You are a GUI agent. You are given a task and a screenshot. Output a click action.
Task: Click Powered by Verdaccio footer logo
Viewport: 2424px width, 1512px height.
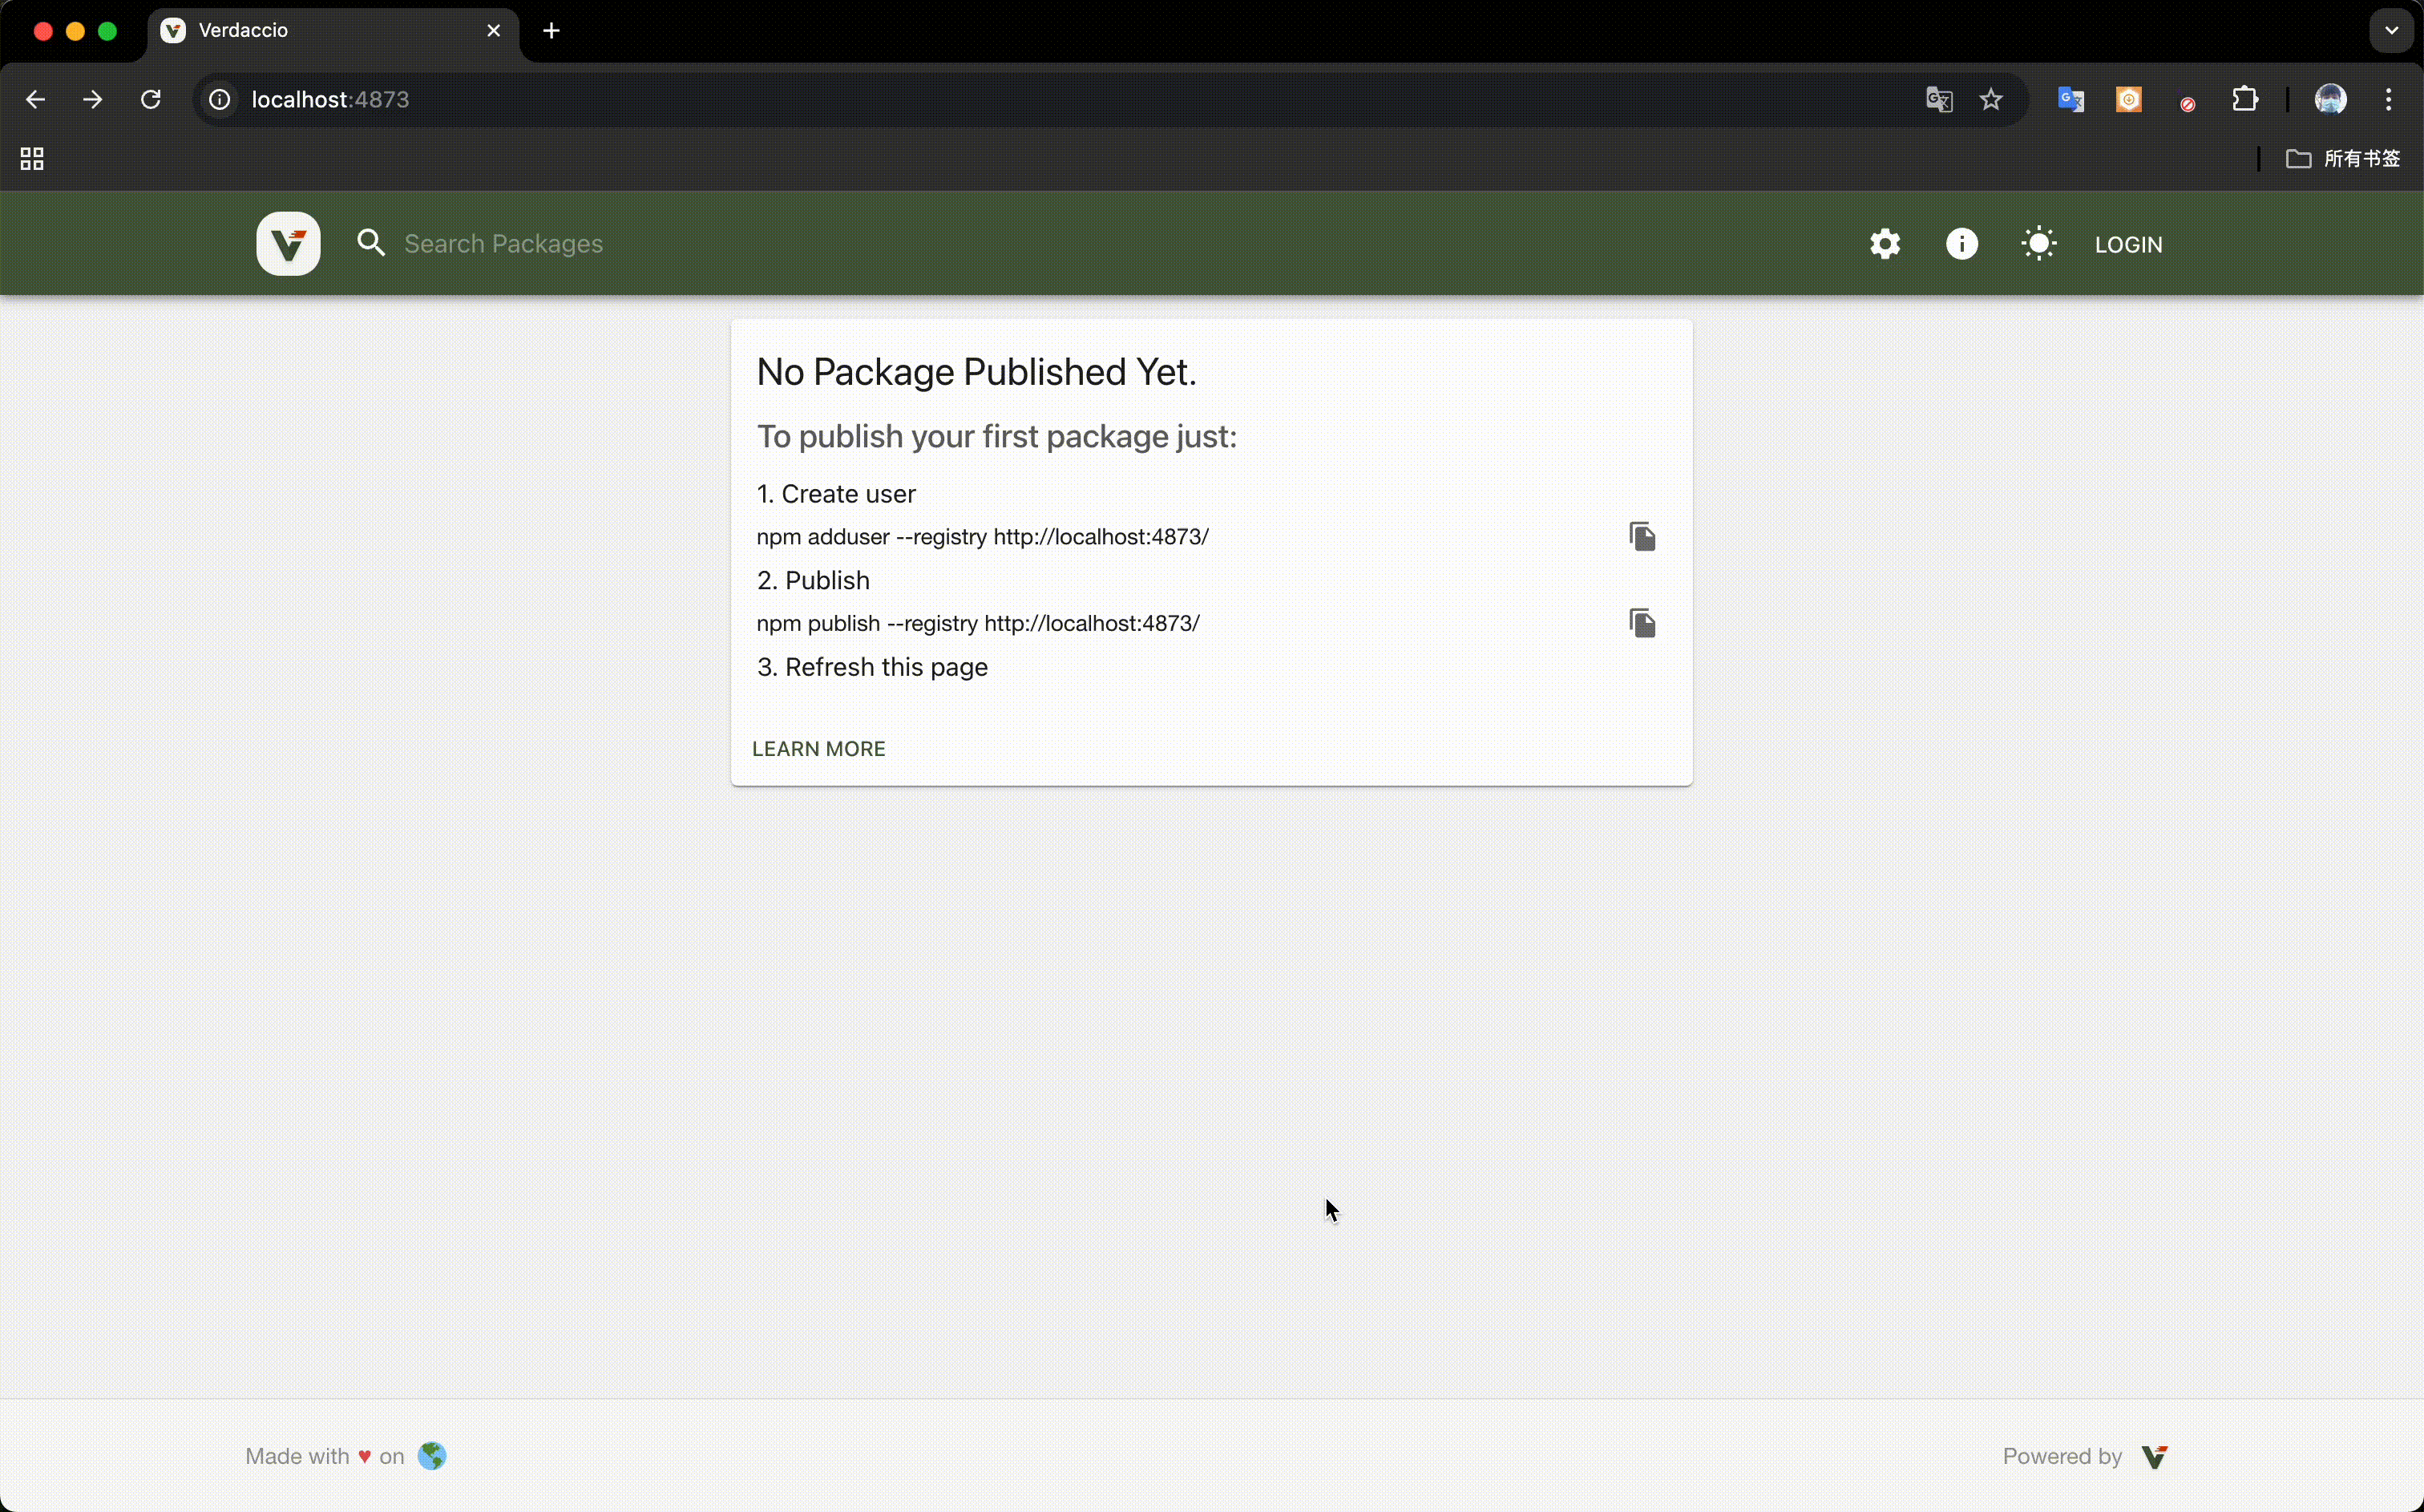click(x=2154, y=1457)
